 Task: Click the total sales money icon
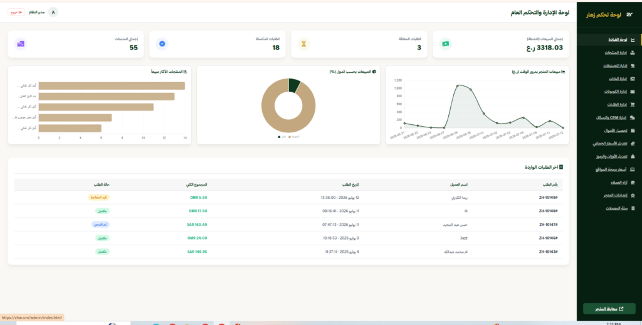click(x=446, y=44)
